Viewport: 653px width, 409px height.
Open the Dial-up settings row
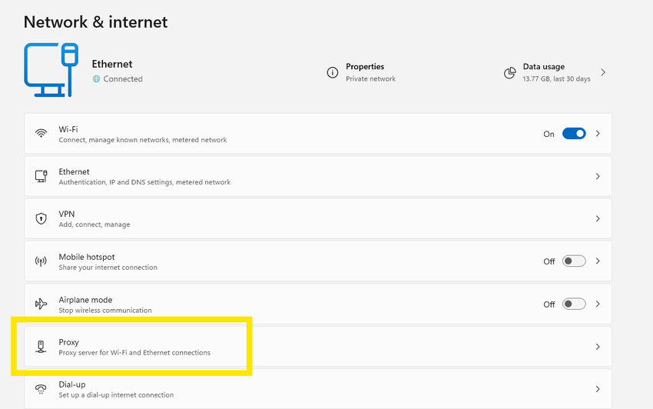(x=307, y=389)
